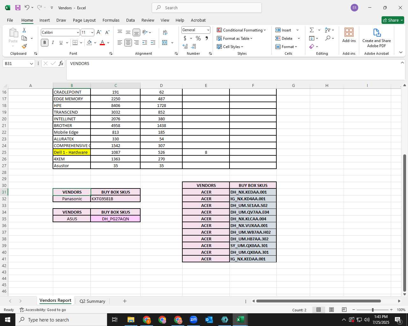Click the Insert Function fx icon
Viewport: 408px width, 326px height.
pos(61,63)
